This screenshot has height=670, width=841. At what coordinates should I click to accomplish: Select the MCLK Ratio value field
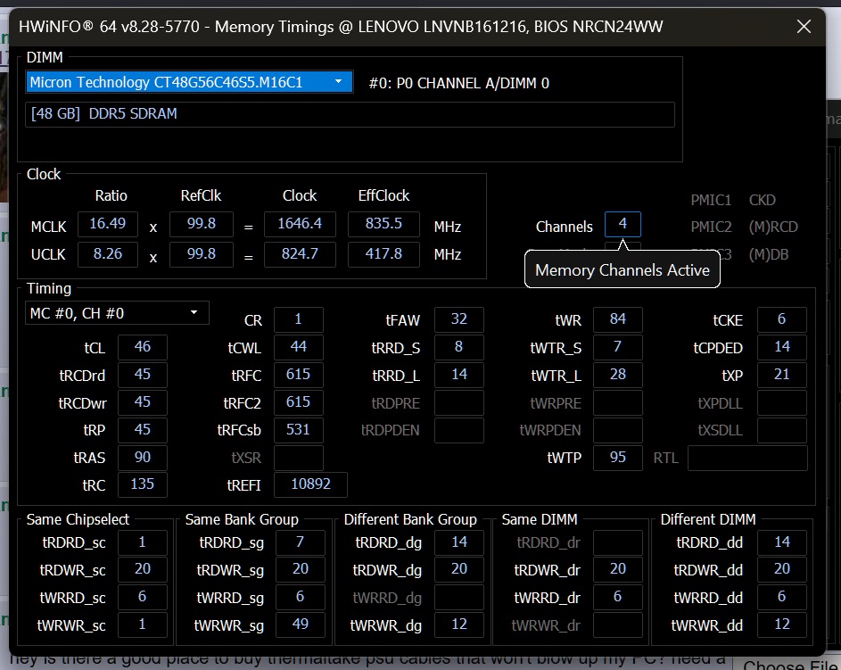tap(108, 225)
